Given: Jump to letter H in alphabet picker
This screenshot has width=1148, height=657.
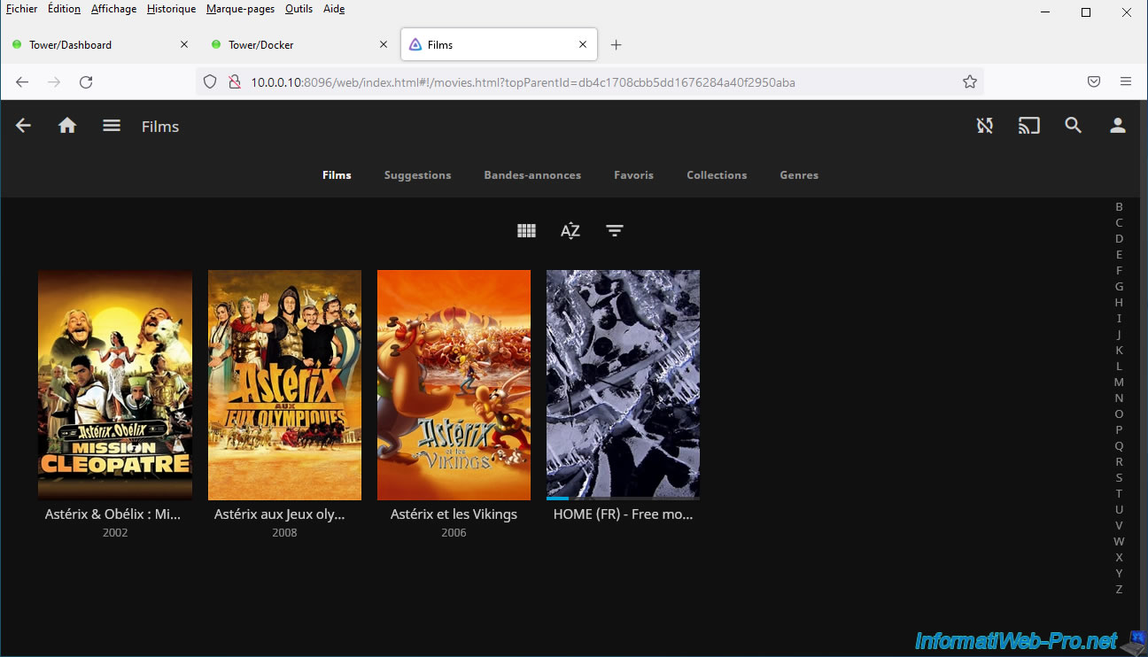Looking at the screenshot, I should tap(1119, 302).
